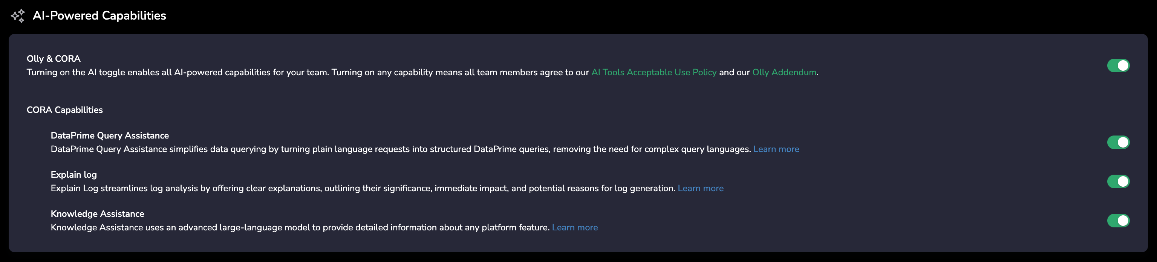Image resolution: width=1157 pixels, height=262 pixels.
Task: Disable the Olly & CORA master toggle
Action: (1119, 65)
